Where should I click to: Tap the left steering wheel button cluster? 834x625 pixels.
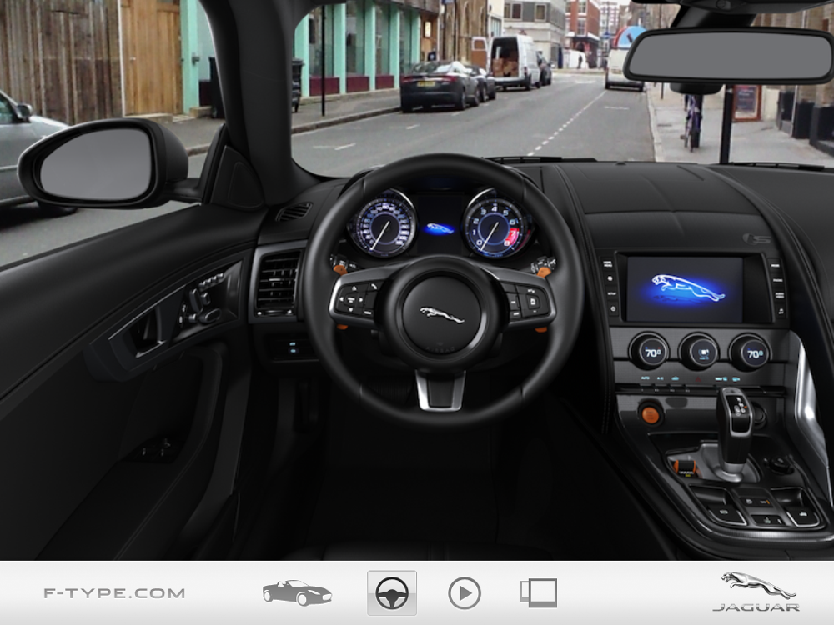(x=356, y=300)
